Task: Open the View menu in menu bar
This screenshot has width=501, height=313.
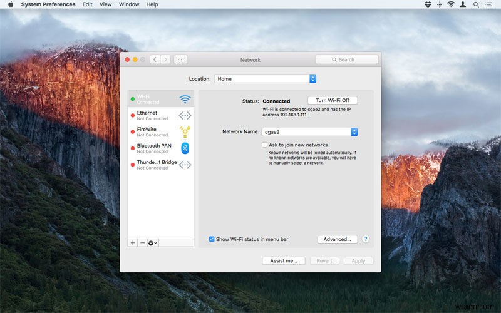Action: pyautogui.click(x=106, y=4)
